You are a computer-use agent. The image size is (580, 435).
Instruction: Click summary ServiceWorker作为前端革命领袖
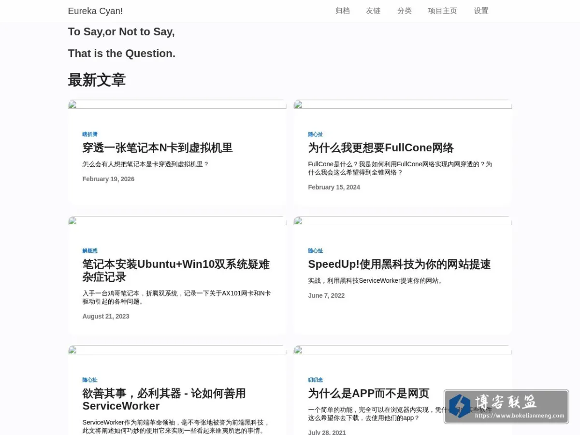176,426
